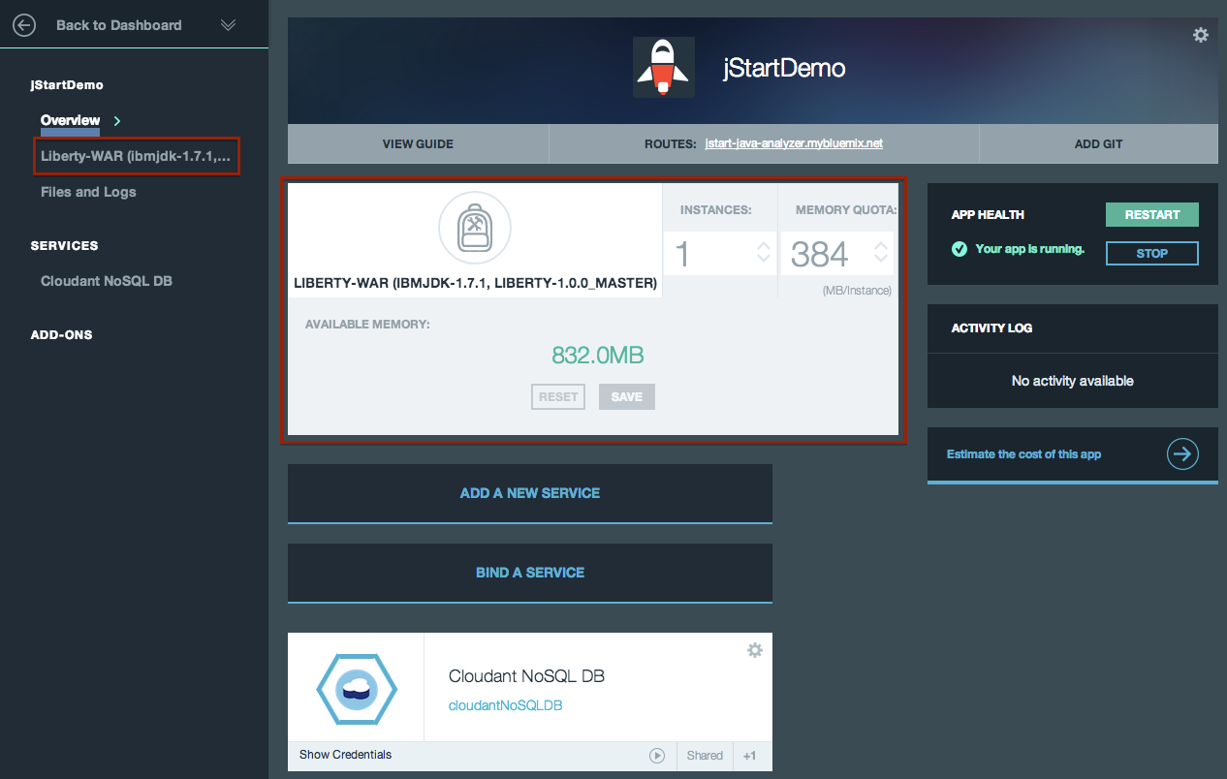Image resolution: width=1227 pixels, height=779 pixels.
Task: Restart the app with RESTART button
Action: pos(1152,215)
